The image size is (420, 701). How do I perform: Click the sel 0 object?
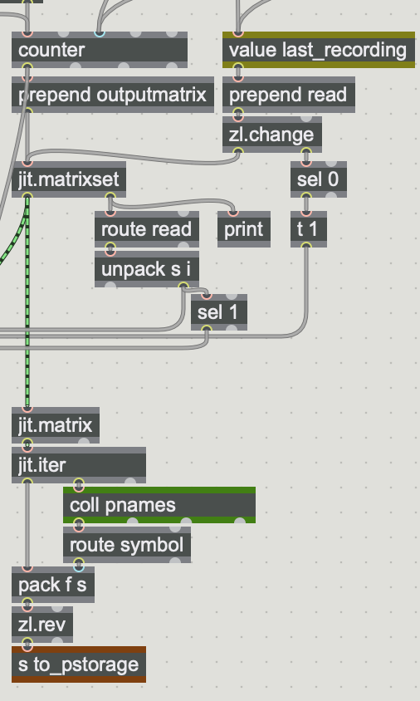click(x=319, y=179)
